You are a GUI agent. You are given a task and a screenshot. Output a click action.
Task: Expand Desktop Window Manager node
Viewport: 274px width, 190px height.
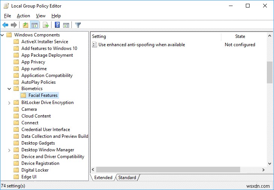tap(9, 150)
